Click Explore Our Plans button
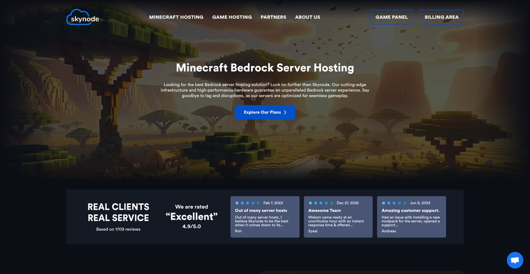This screenshot has width=530, height=274. tap(265, 112)
